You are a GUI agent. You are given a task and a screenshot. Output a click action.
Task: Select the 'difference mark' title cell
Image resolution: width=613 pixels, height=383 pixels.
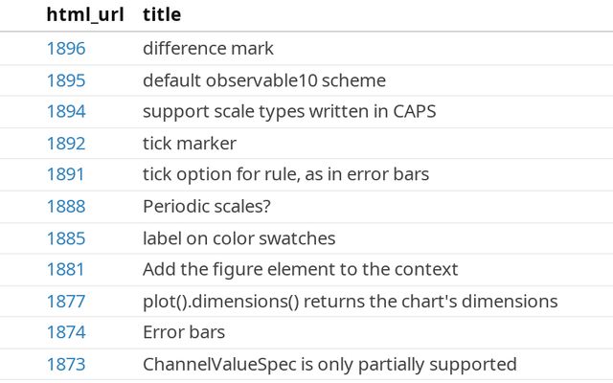208,49
